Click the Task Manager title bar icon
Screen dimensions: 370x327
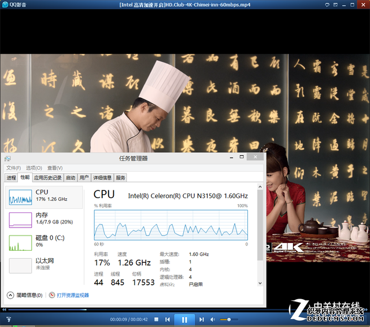pyautogui.click(x=8, y=159)
